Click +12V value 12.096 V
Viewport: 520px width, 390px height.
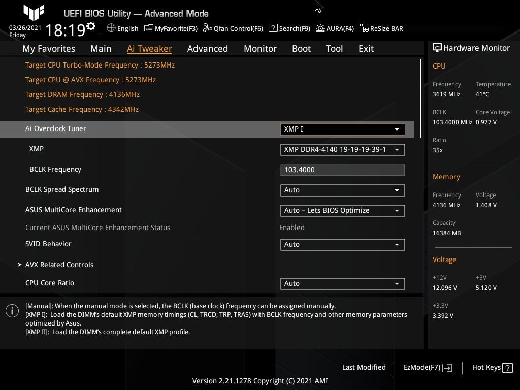445,287
